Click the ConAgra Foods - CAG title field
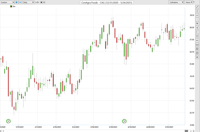The width and height of the screenshot is (200, 132). [x=107, y=3]
